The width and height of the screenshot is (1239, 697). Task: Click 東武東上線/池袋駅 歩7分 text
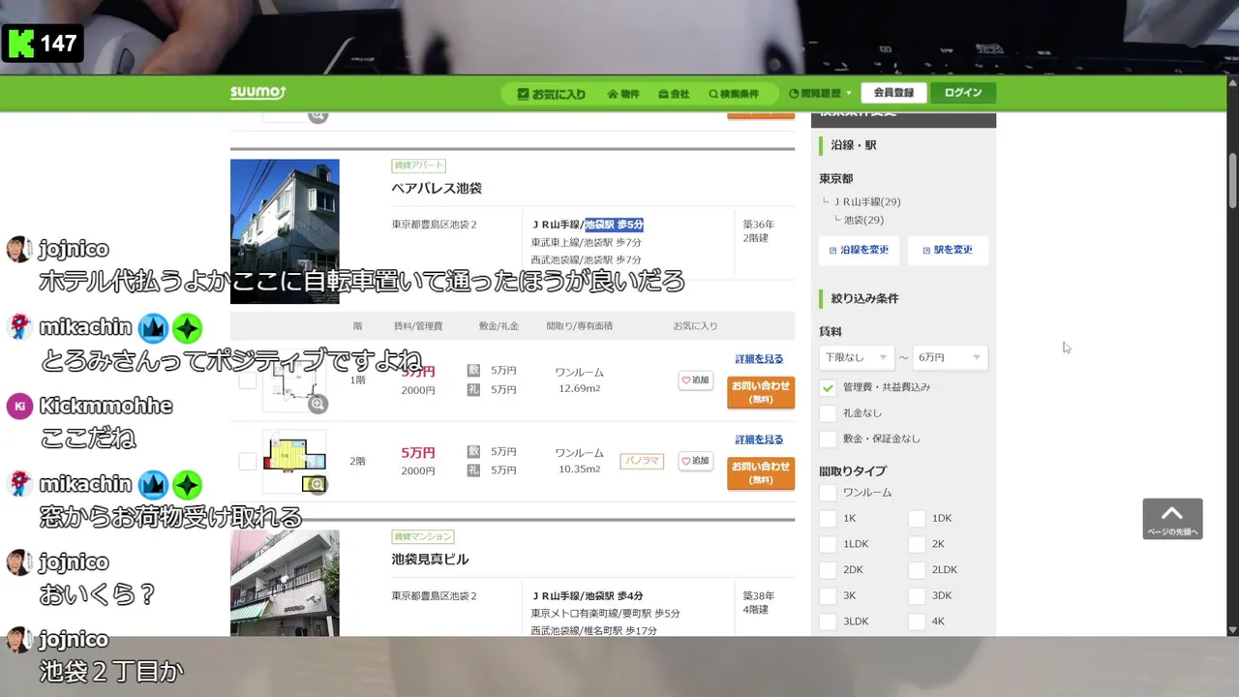[586, 242]
